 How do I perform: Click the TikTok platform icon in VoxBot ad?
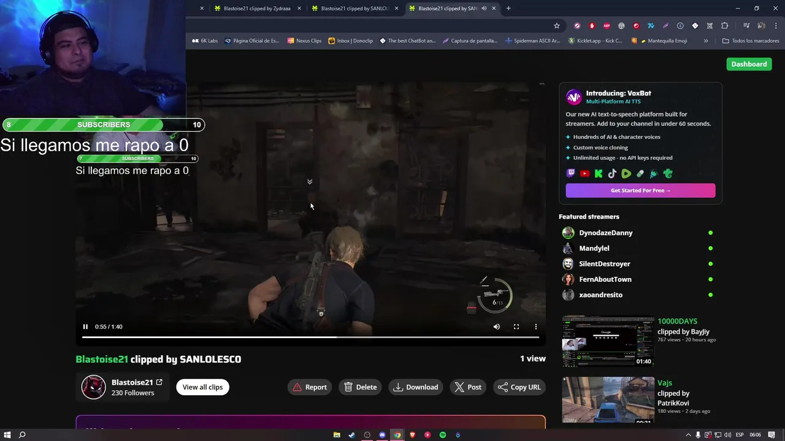point(612,174)
